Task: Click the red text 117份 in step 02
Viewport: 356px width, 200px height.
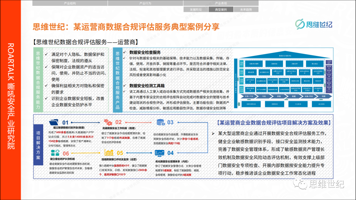Action: point(110,138)
